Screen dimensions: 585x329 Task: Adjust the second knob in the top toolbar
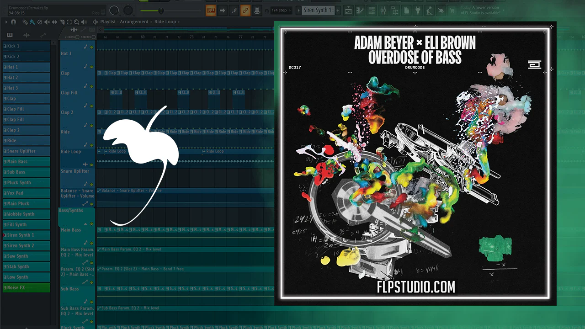[128, 10]
